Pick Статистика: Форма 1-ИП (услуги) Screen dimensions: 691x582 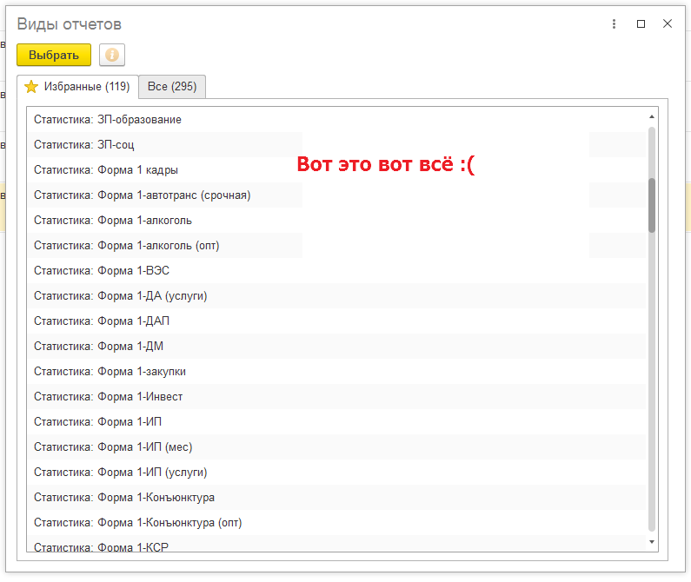(x=120, y=473)
